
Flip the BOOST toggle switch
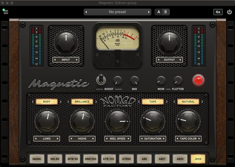(x=101, y=80)
